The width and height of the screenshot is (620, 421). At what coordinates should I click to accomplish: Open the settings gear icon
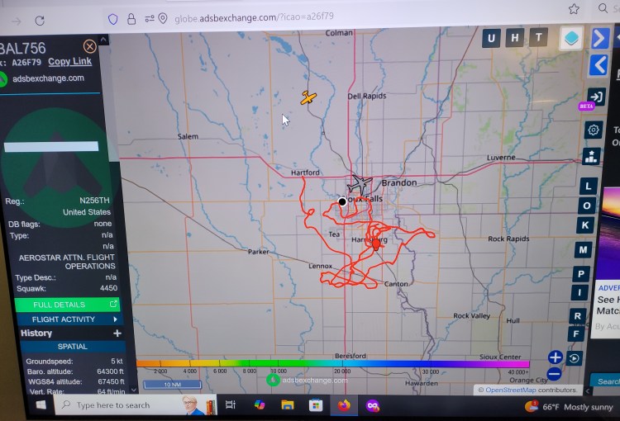tap(594, 130)
